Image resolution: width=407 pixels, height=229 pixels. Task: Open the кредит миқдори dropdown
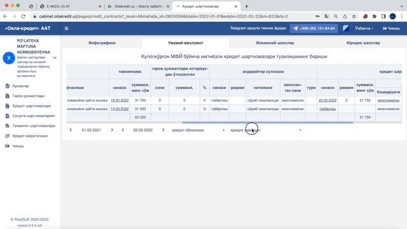pyautogui.click(x=266, y=130)
